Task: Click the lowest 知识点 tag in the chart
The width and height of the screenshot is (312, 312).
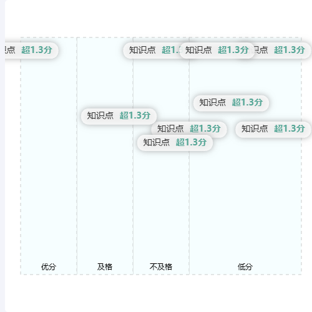Action: point(175,143)
